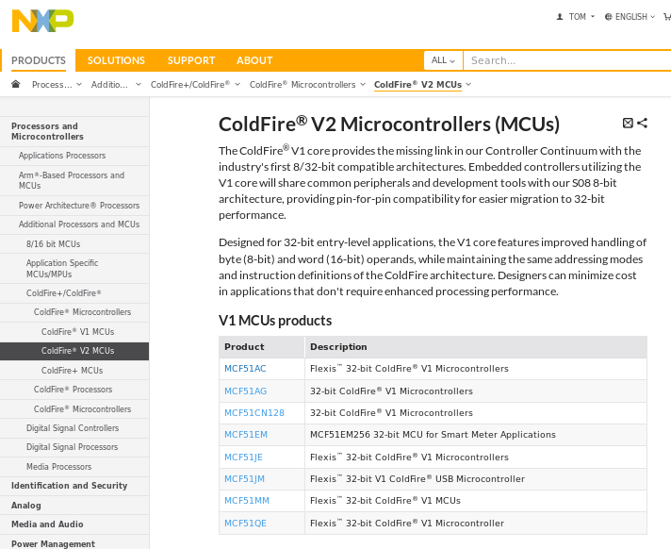Viewport: 671px width, 549px height.
Task: Expand the ColdFire+/ColdFire breadcrumb dropdown
Action: pos(237,85)
